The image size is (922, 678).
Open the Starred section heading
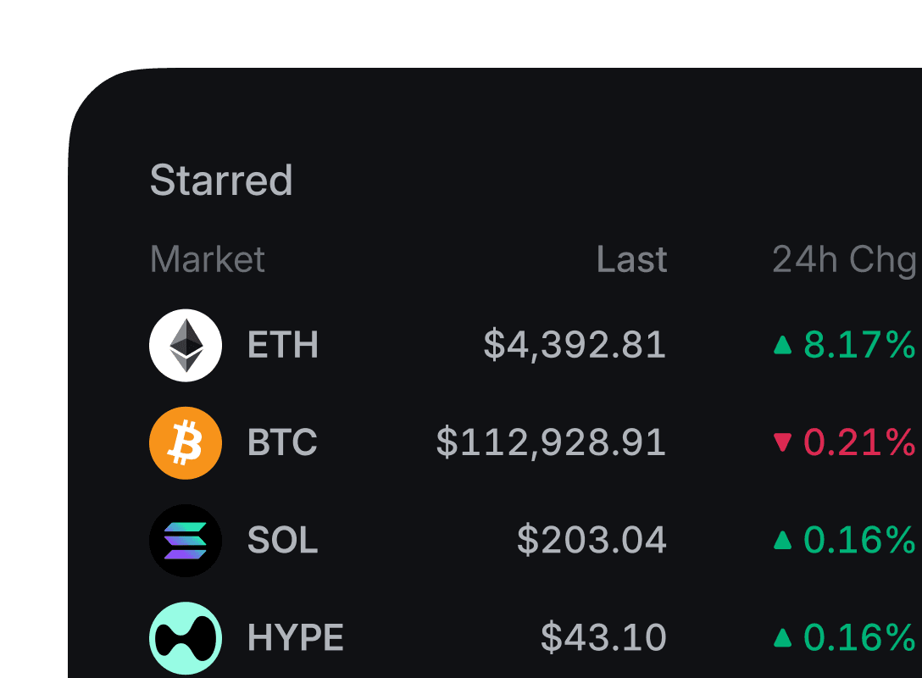tap(221, 181)
